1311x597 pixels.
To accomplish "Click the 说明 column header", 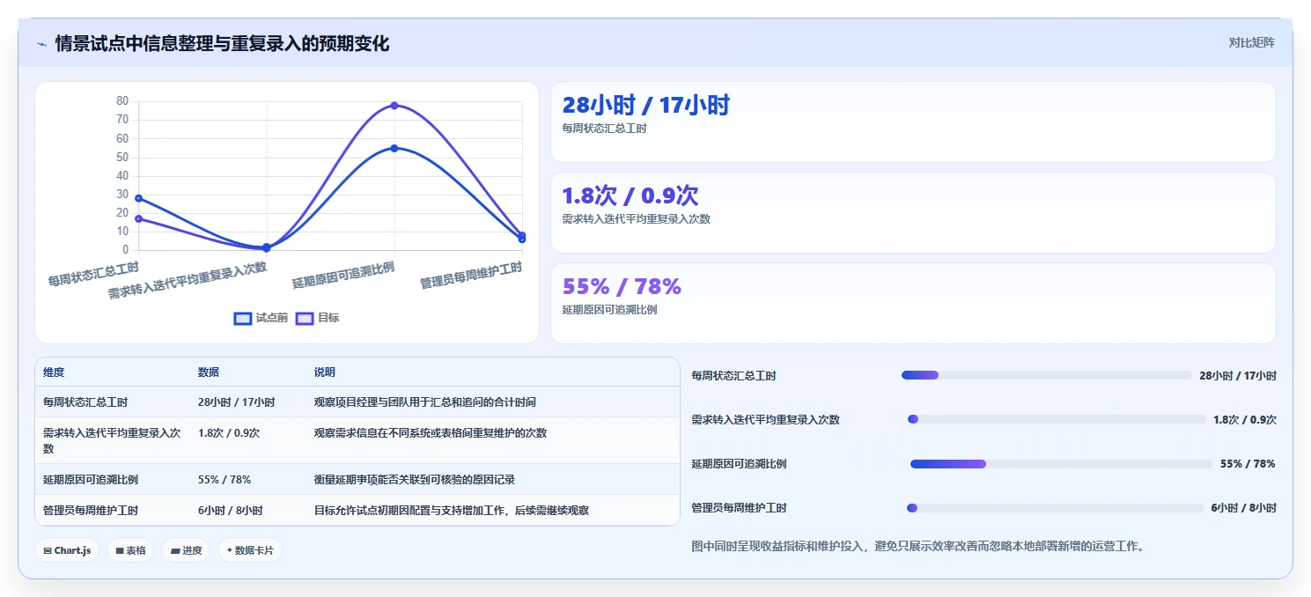I will (325, 372).
